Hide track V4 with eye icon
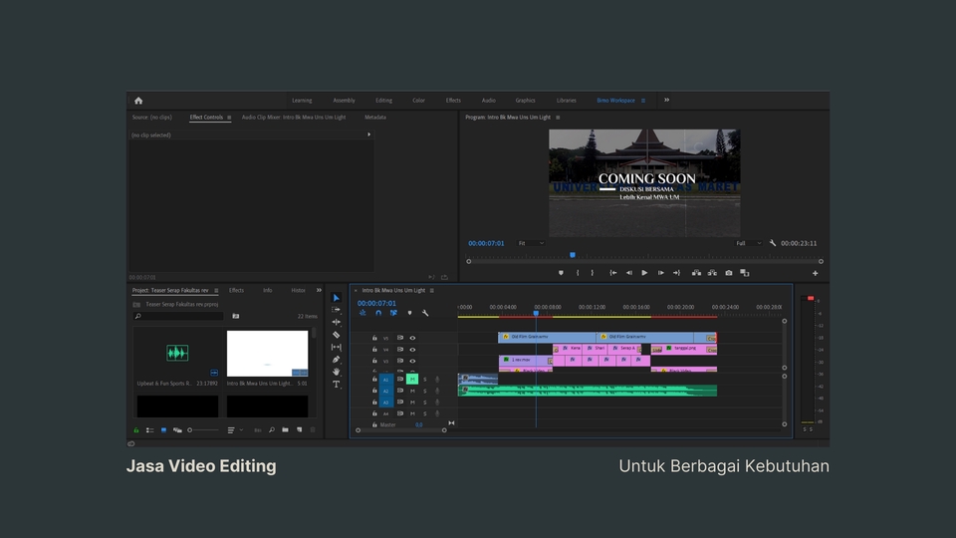Screen dimensions: 956x538 (x=412, y=350)
